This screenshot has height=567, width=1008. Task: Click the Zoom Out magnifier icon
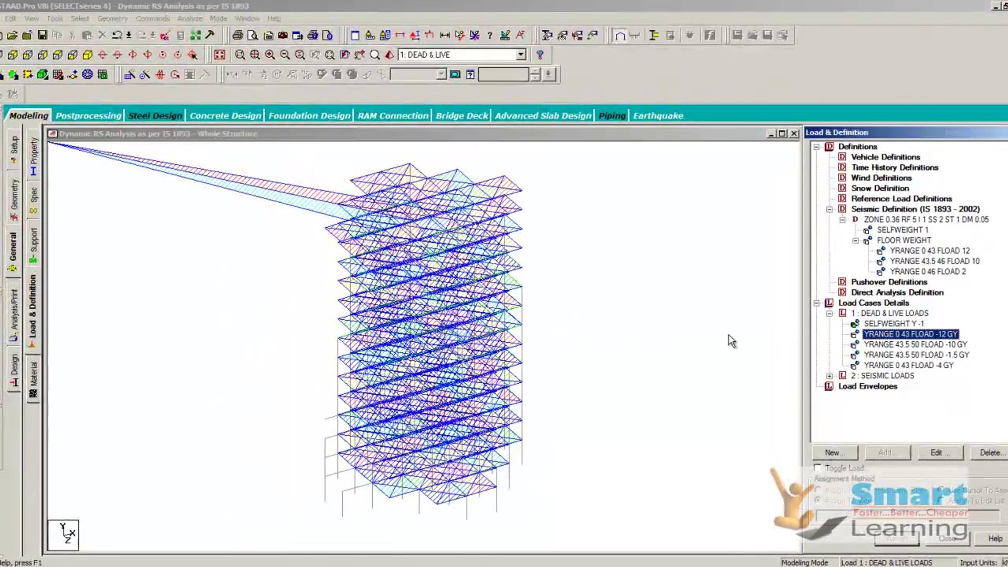(x=285, y=55)
